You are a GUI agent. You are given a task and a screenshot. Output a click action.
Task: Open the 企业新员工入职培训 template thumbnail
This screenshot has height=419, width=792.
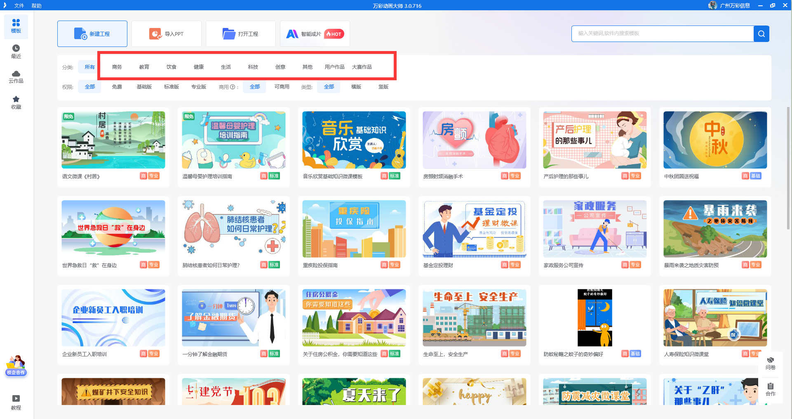coord(113,318)
